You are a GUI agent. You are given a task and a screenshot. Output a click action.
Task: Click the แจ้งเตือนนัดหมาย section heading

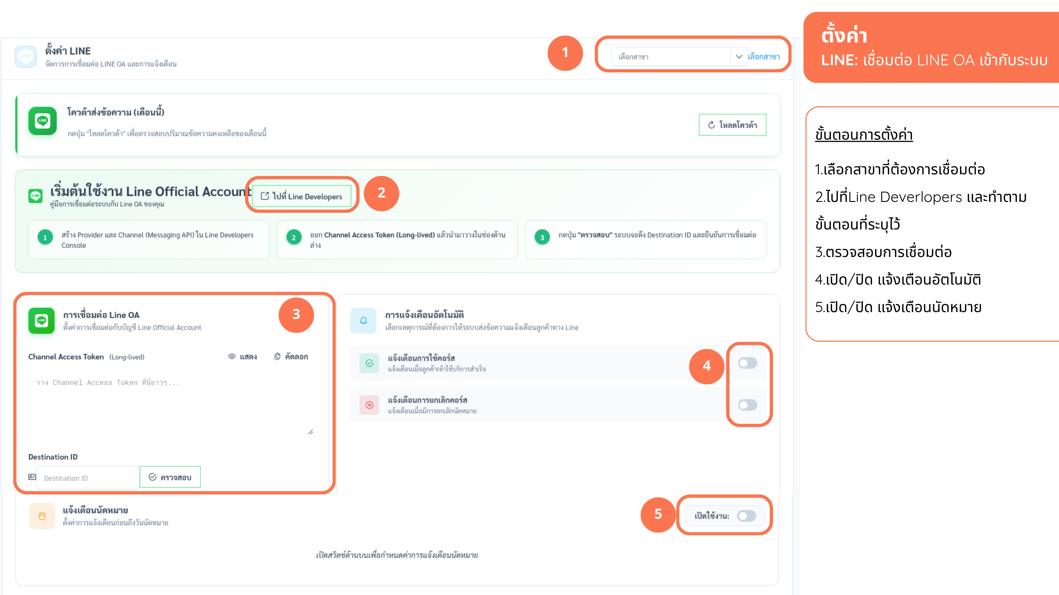(x=95, y=510)
